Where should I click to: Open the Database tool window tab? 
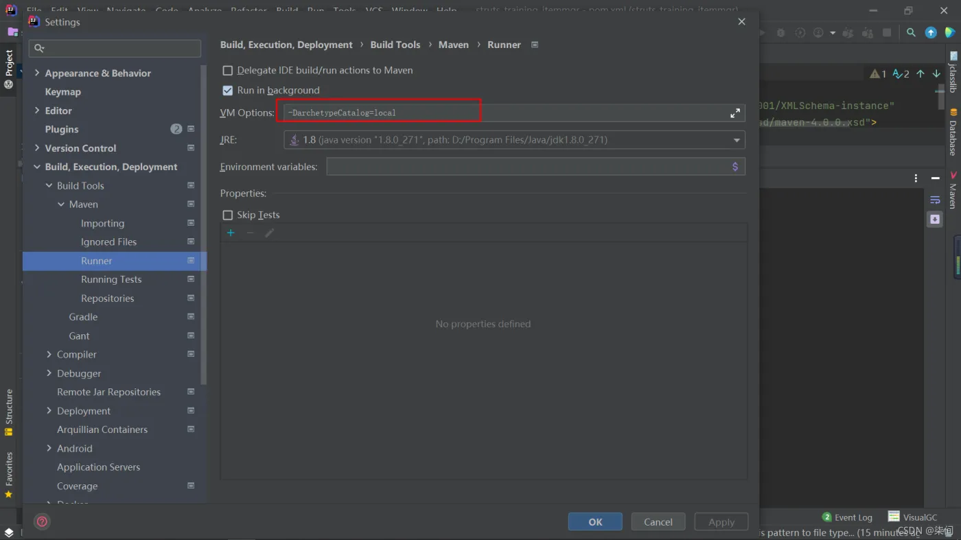(x=953, y=132)
